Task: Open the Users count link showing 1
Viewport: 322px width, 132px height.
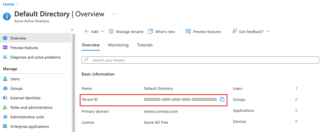Action: tap(296, 89)
